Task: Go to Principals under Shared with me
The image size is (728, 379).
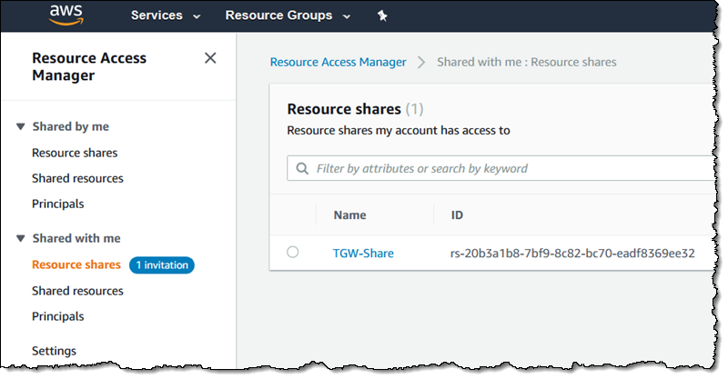Action: [x=57, y=316]
